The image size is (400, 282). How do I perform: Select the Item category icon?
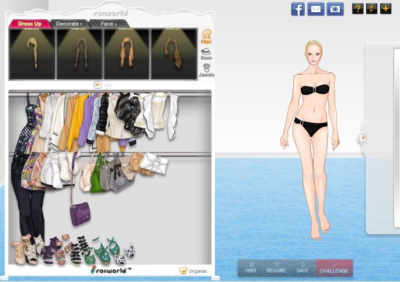coord(206,54)
